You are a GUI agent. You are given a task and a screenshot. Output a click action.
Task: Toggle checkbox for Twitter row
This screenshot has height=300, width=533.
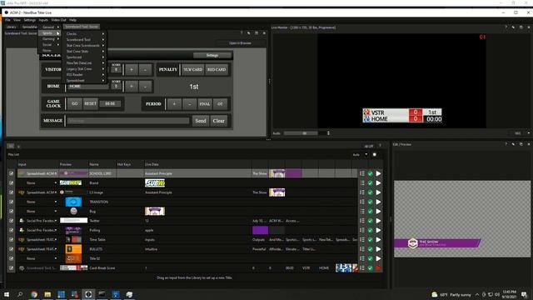[11, 221]
